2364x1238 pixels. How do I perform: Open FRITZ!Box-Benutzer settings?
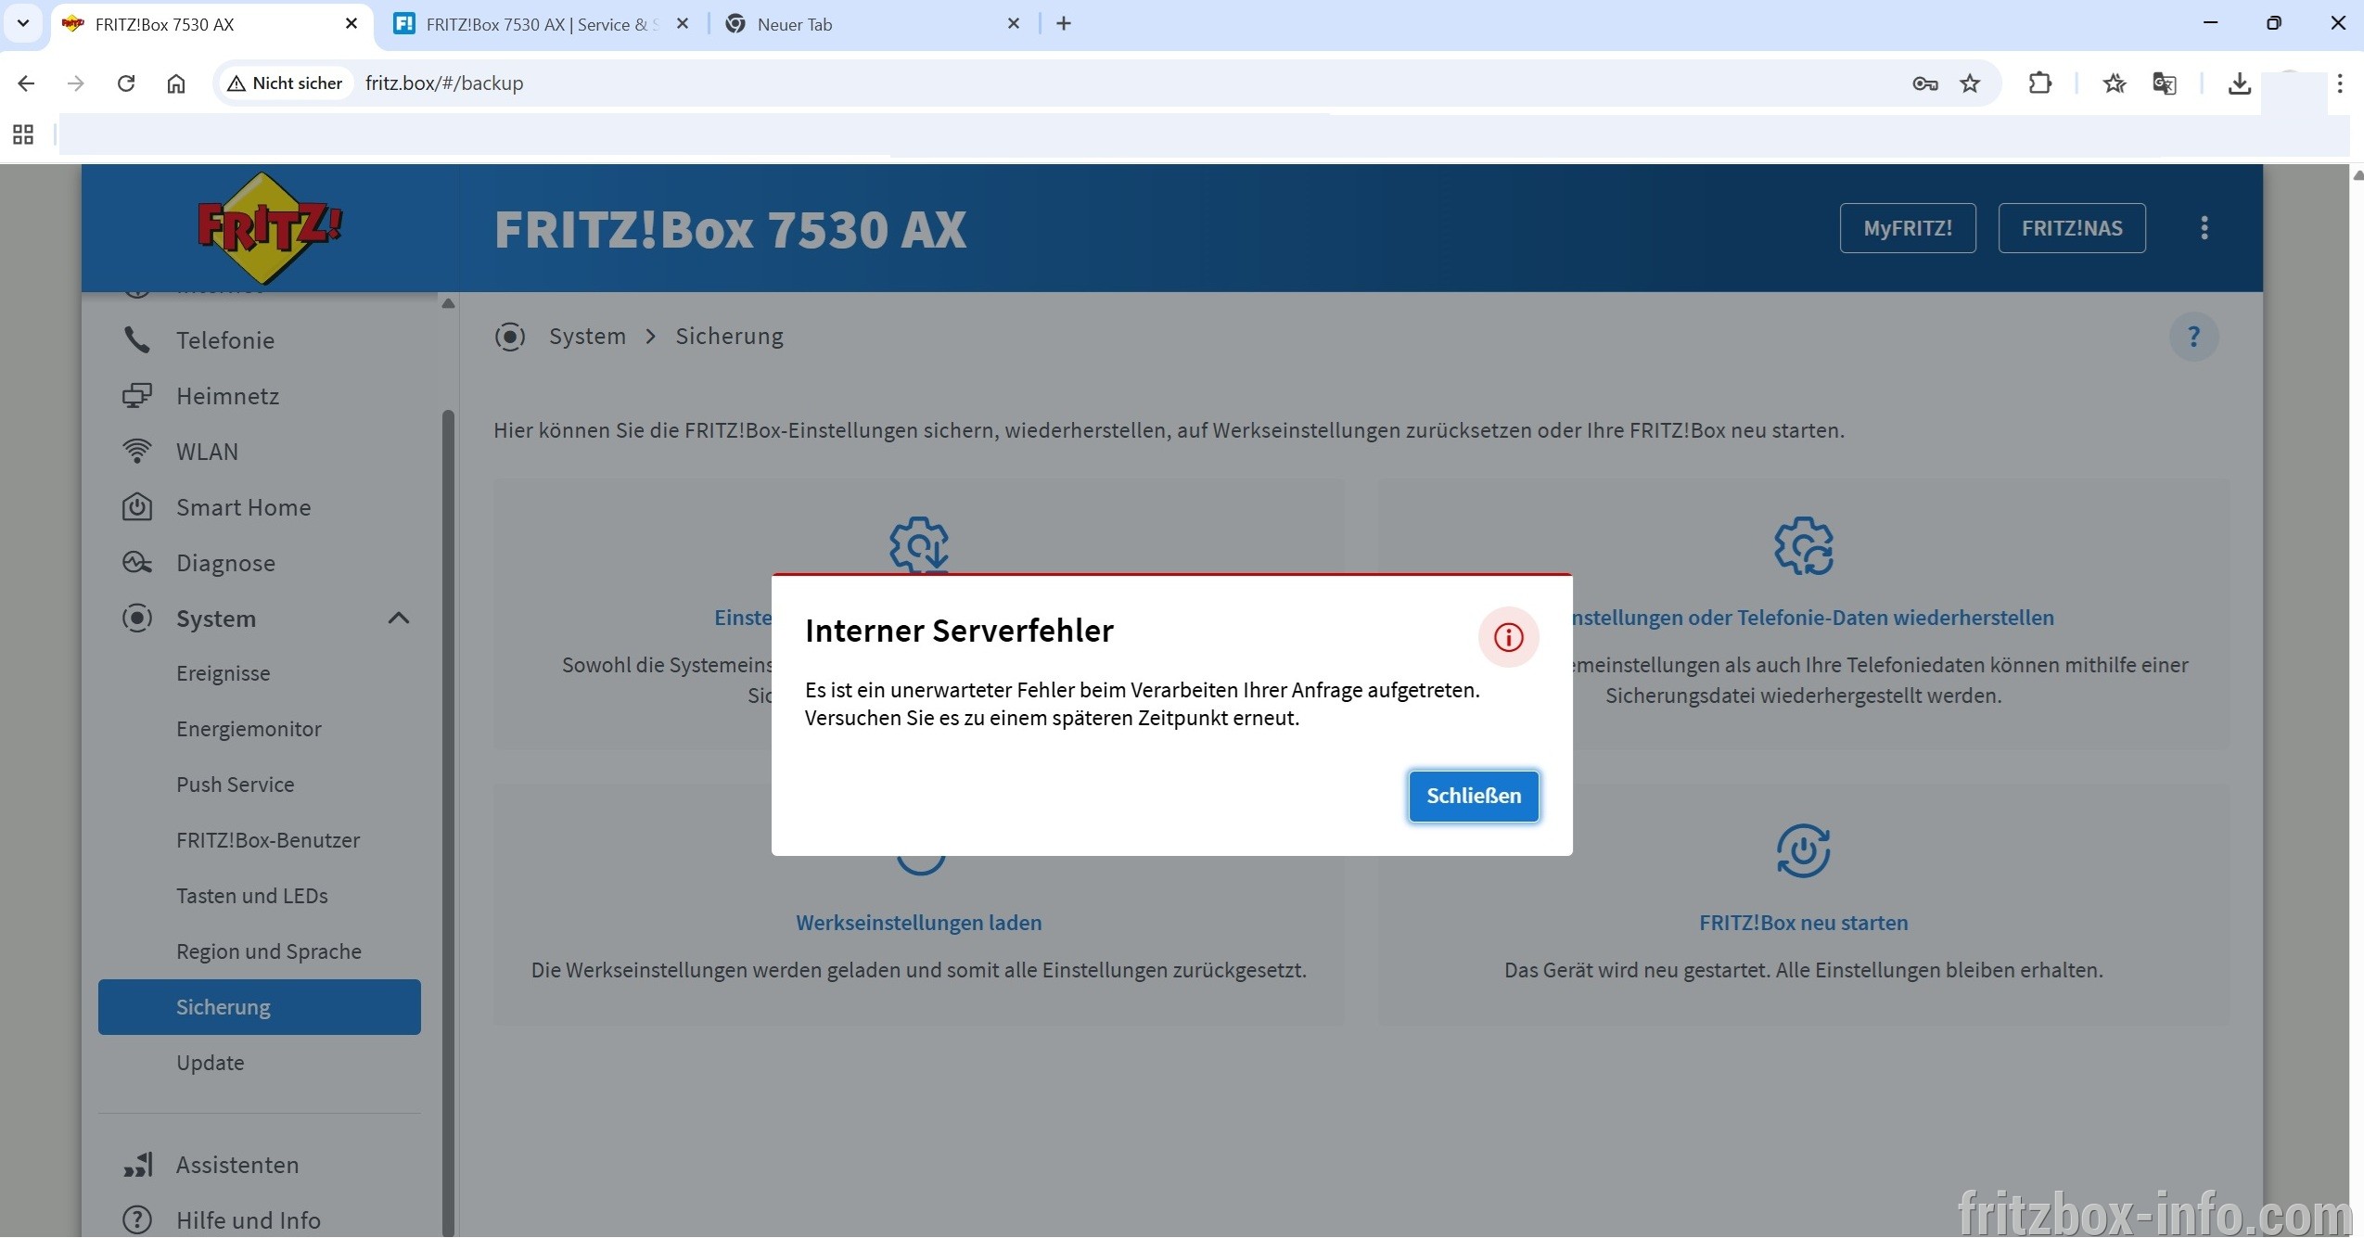point(268,840)
